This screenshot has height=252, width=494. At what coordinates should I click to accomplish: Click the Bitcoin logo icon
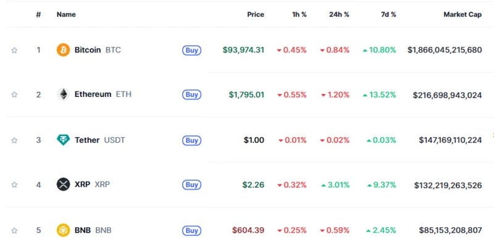(63, 50)
